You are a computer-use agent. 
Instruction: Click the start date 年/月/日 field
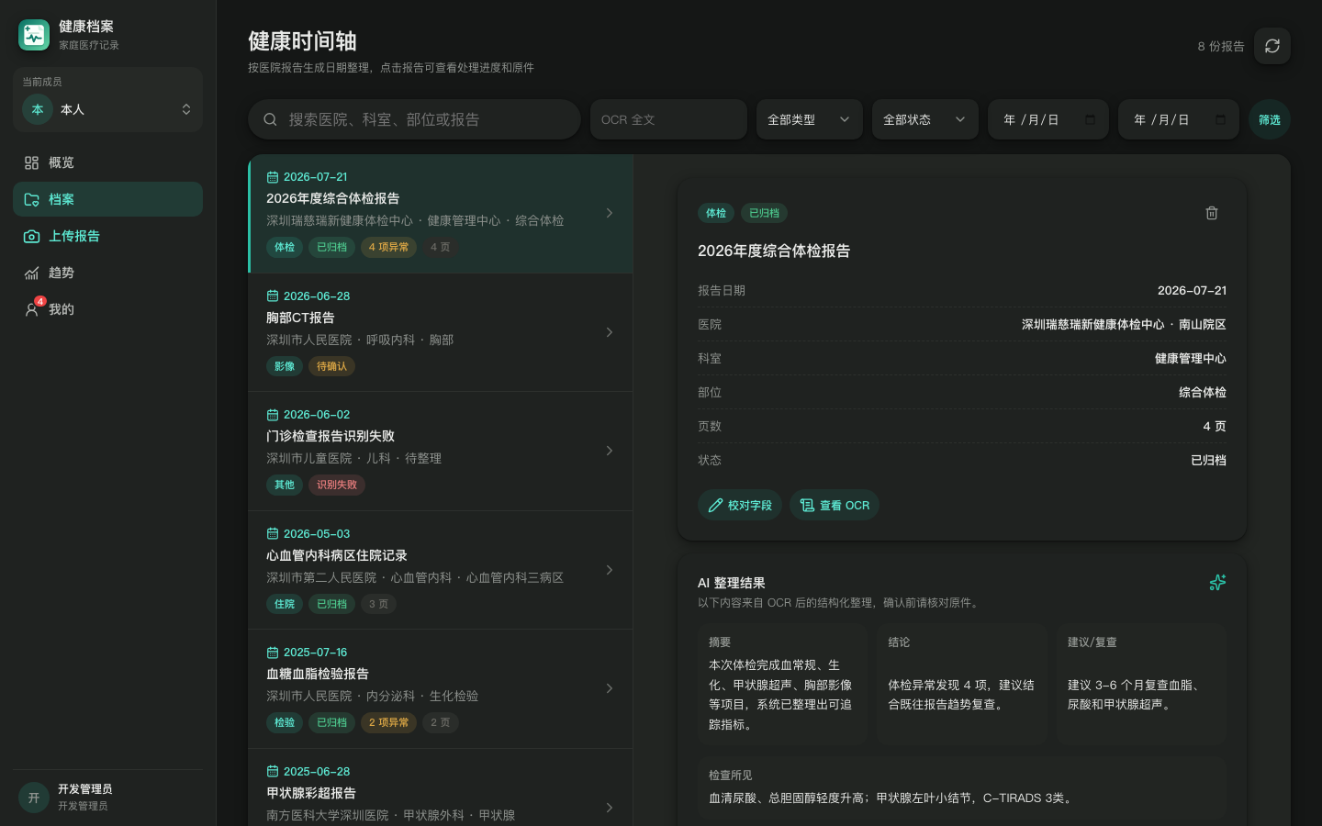click(1048, 119)
